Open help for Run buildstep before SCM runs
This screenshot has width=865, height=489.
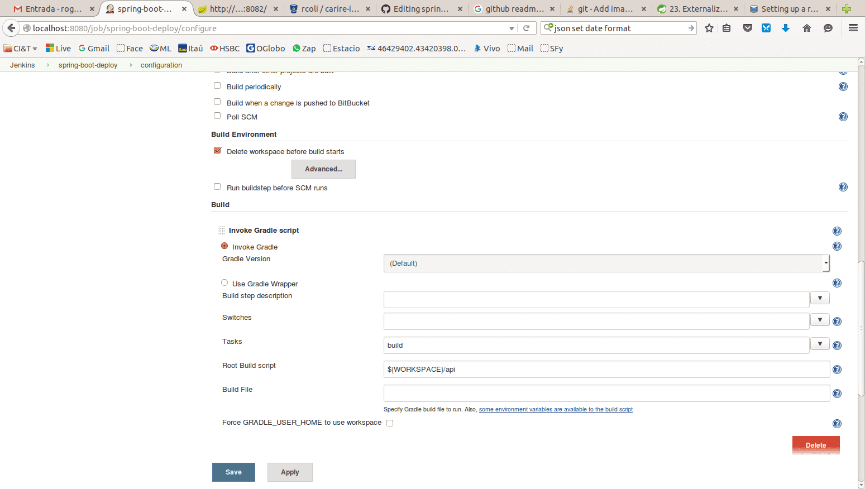pos(843,187)
